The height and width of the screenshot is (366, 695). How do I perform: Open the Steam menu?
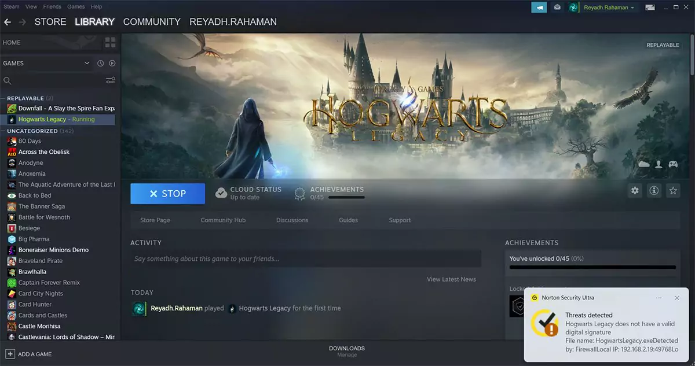[x=11, y=6]
